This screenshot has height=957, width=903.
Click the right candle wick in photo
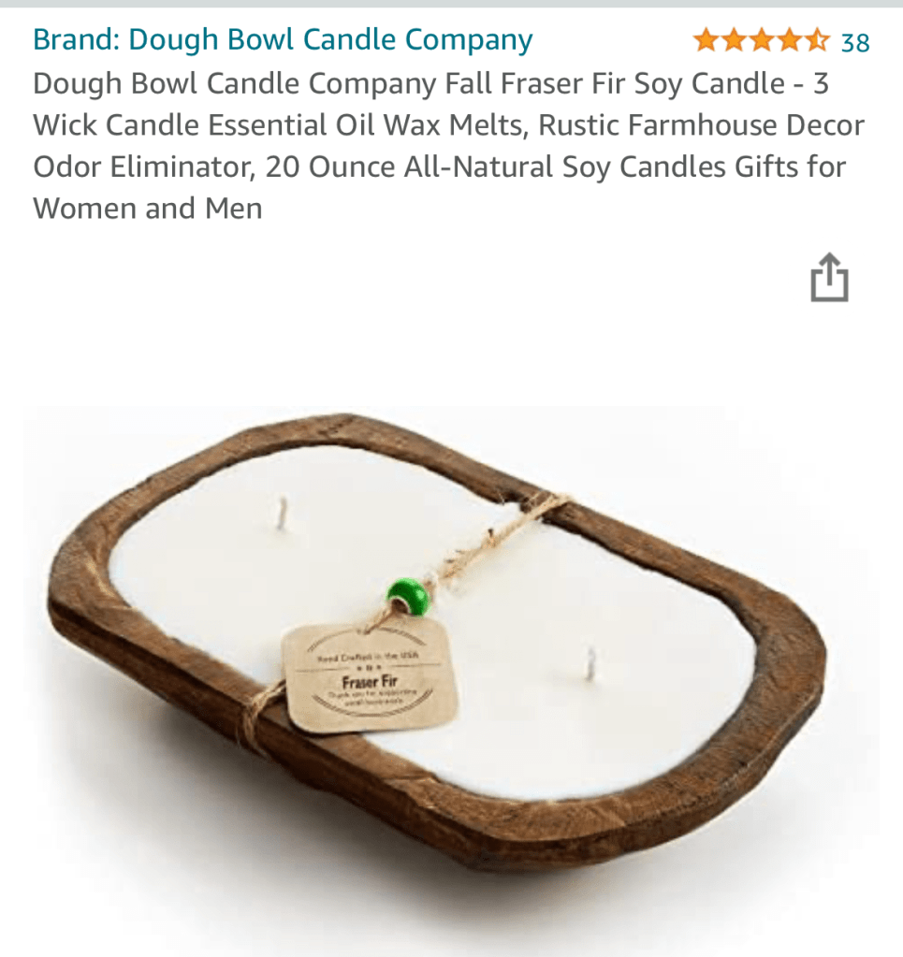coord(590,665)
